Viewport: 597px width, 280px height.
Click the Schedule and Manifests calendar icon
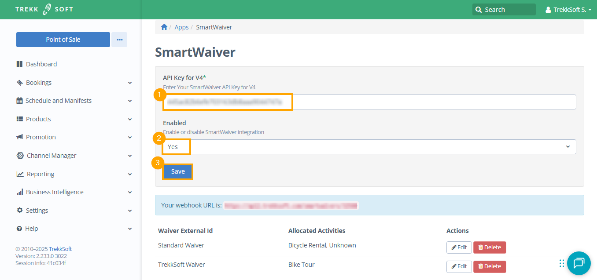pyautogui.click(x=19, y=101)
